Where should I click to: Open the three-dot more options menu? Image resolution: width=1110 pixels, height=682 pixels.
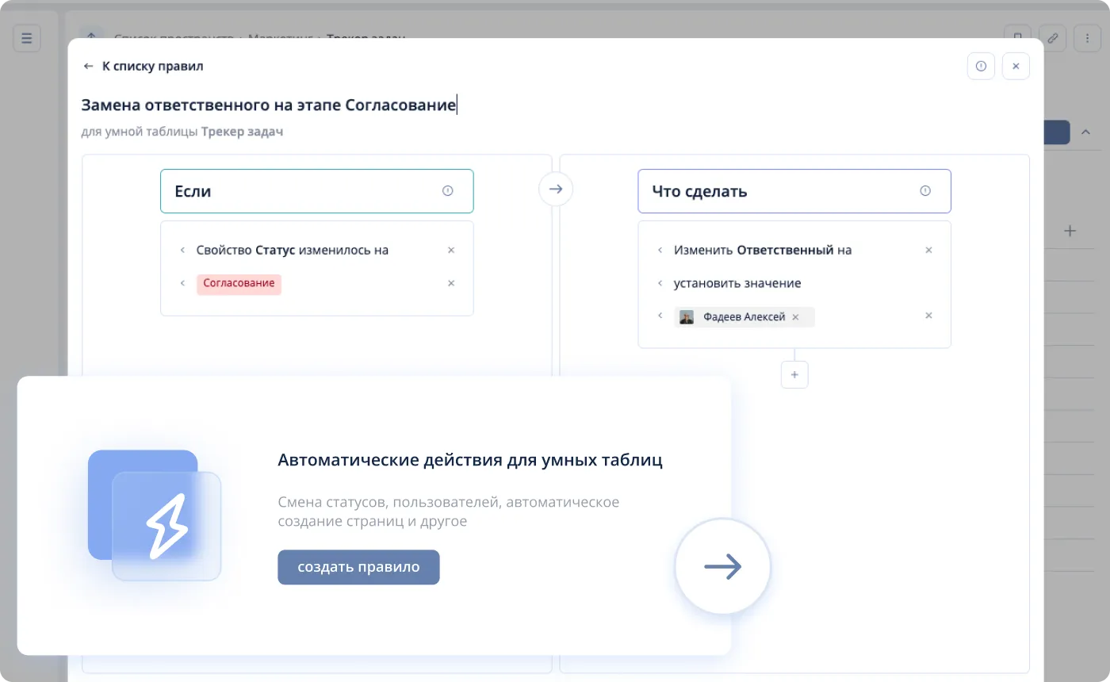(1086, 38)
